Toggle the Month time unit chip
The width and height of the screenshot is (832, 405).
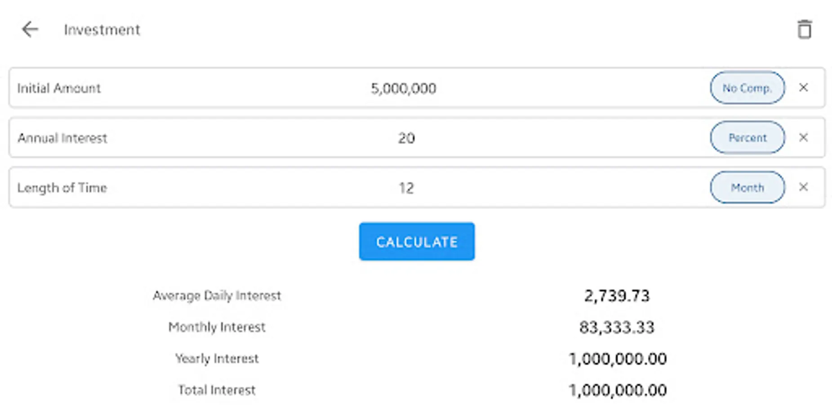747,187
